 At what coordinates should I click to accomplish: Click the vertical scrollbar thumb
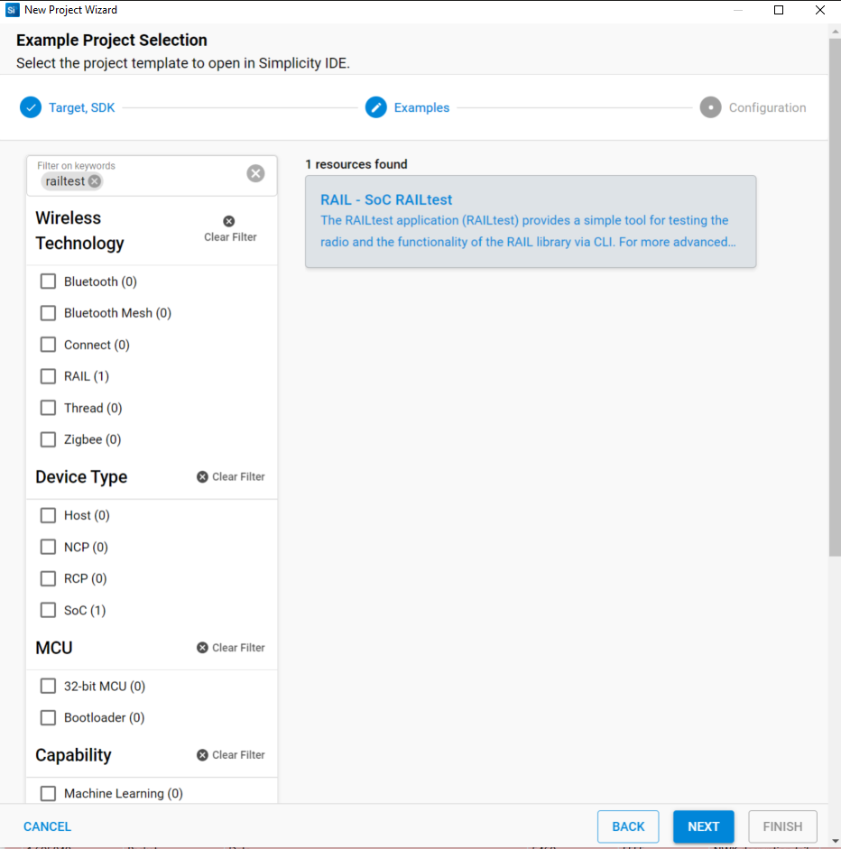point(835,297)
